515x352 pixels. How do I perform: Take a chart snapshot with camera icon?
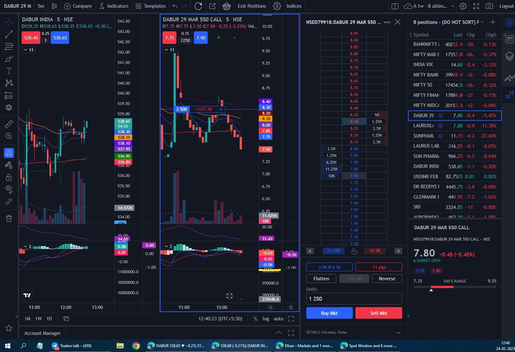(489, 6)
